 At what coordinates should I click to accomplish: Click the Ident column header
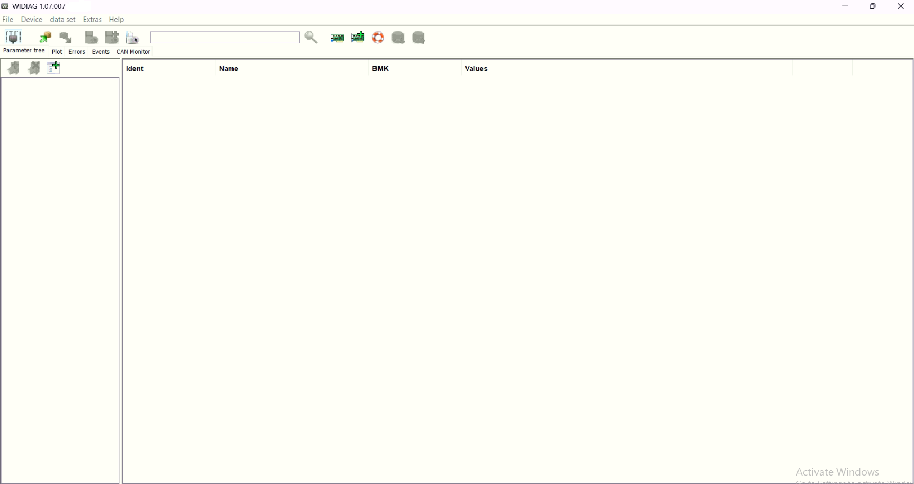pyautogui.click(x=169, y=68)
